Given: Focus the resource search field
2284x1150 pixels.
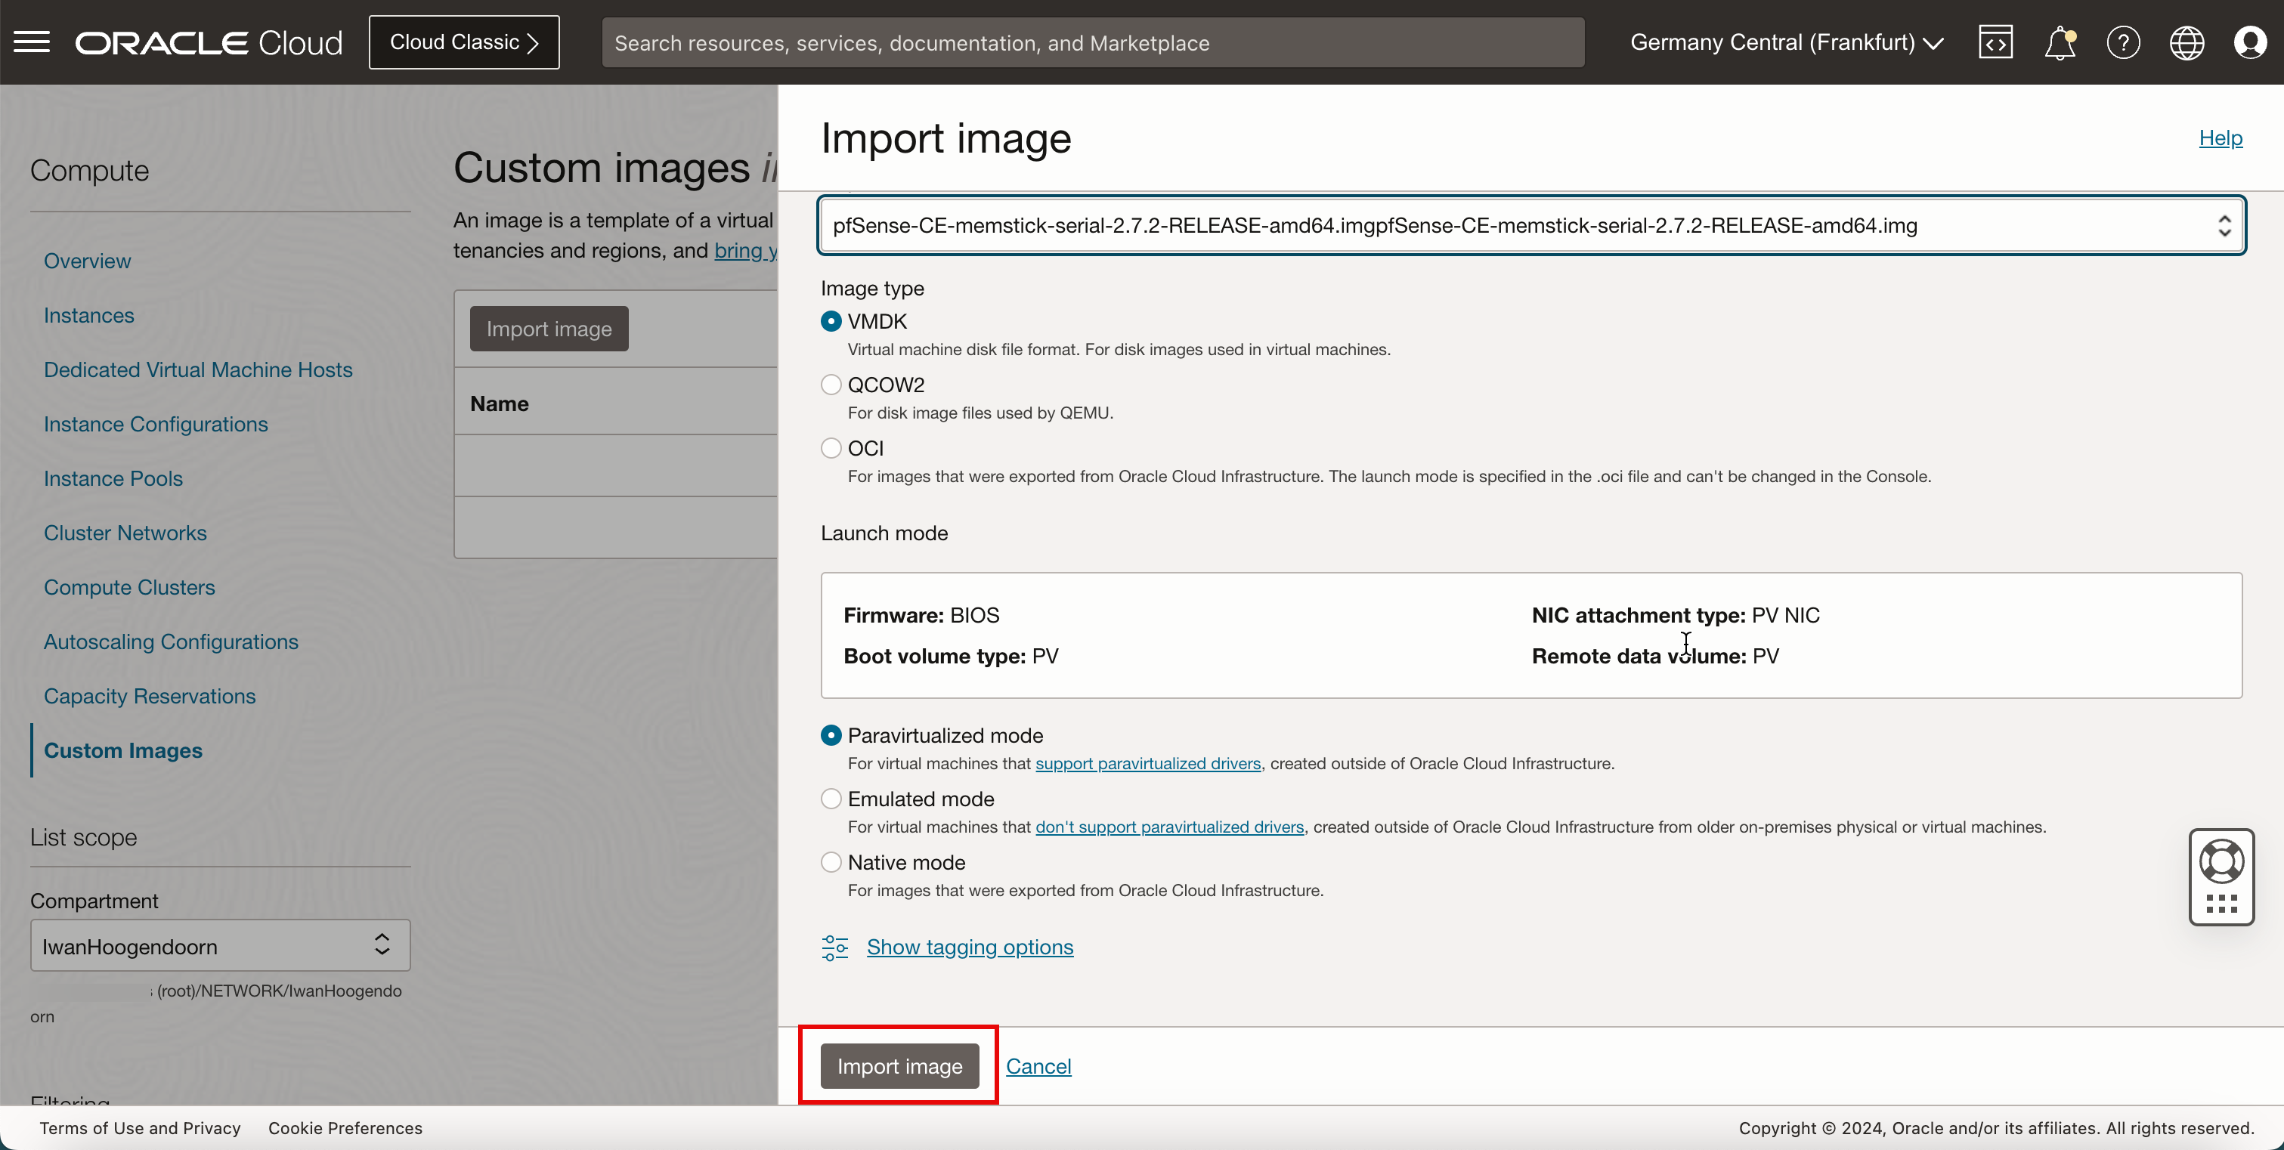Looking at the screenshot, I should [1092, 42].
